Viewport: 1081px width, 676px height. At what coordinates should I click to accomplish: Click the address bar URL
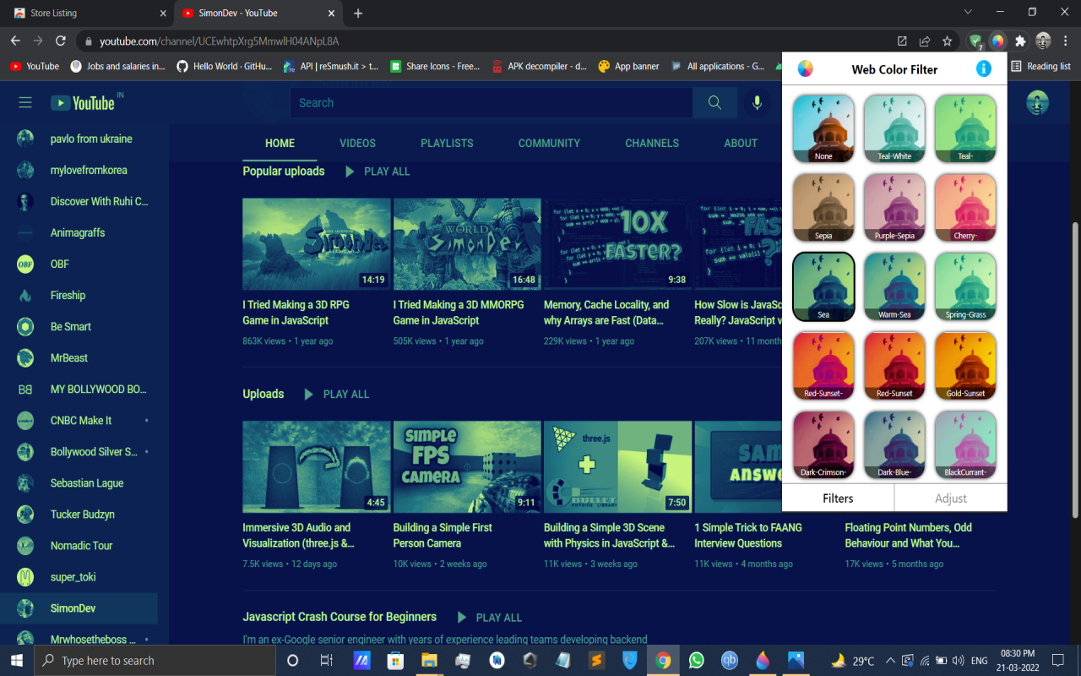coord(220,41)
